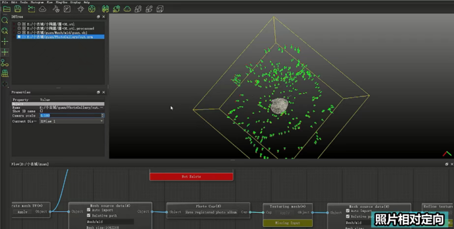
Task: Toggle Auto import in right Mesh source data node
Action: coord(347,211)
